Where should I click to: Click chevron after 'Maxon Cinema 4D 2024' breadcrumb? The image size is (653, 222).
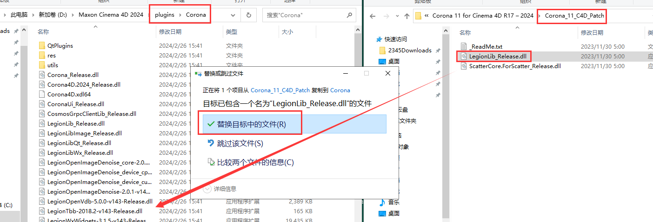[149, 15]
